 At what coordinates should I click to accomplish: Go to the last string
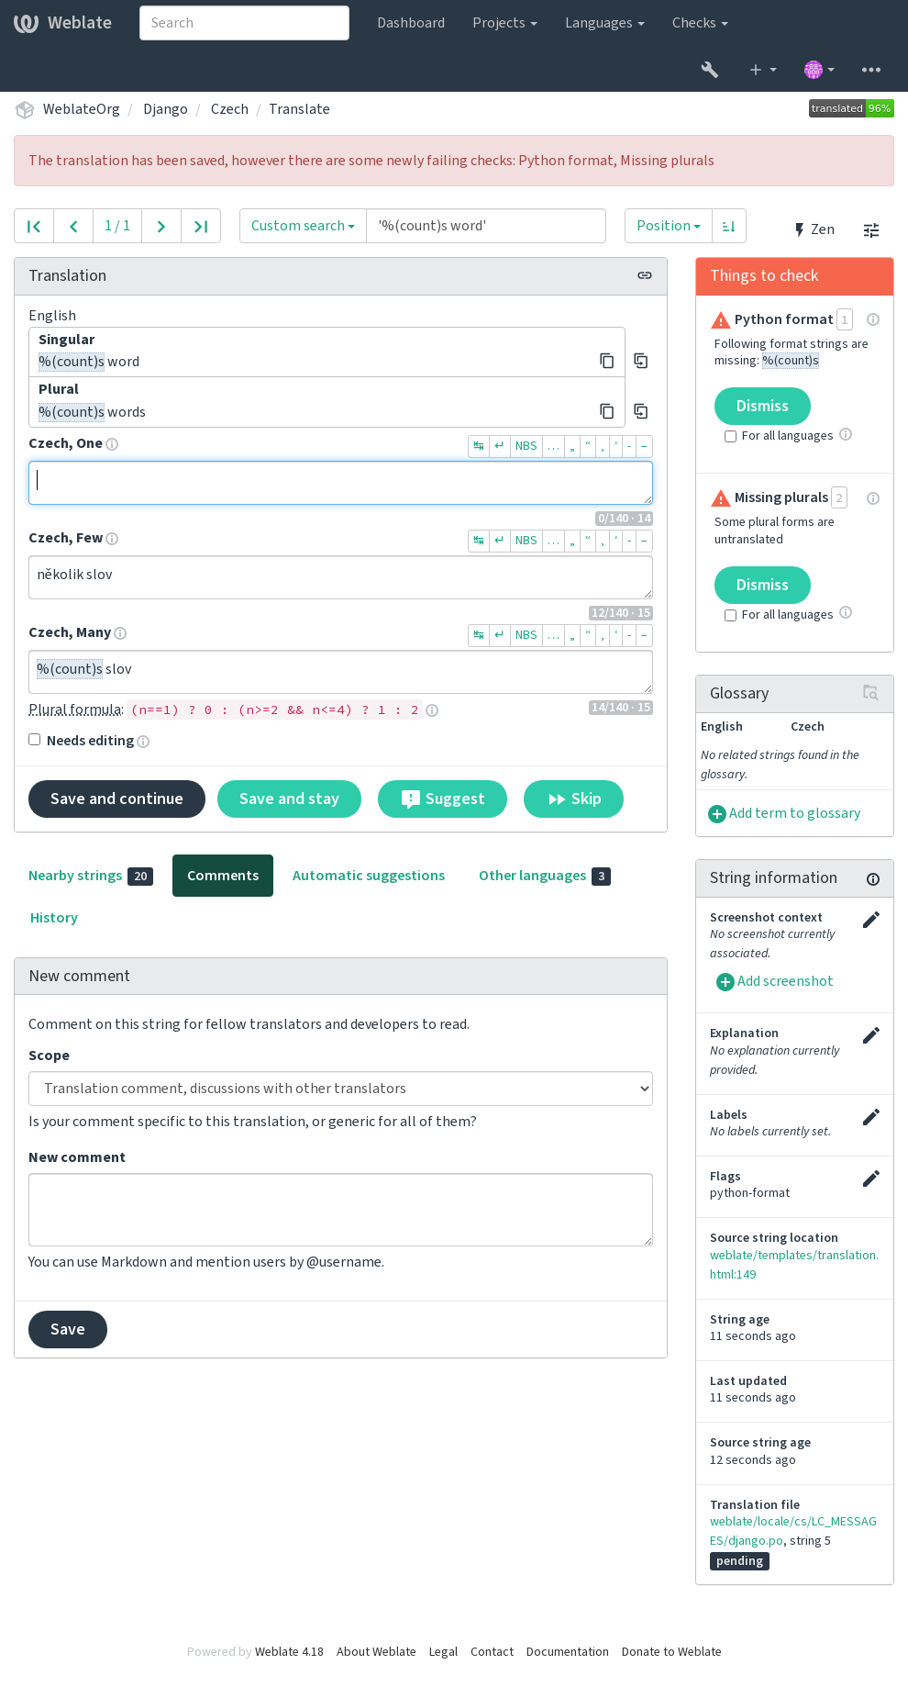(201, 226)
